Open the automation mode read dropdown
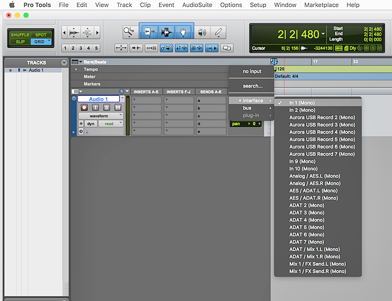This screenshot has width=392, height=301. [111, 124]
